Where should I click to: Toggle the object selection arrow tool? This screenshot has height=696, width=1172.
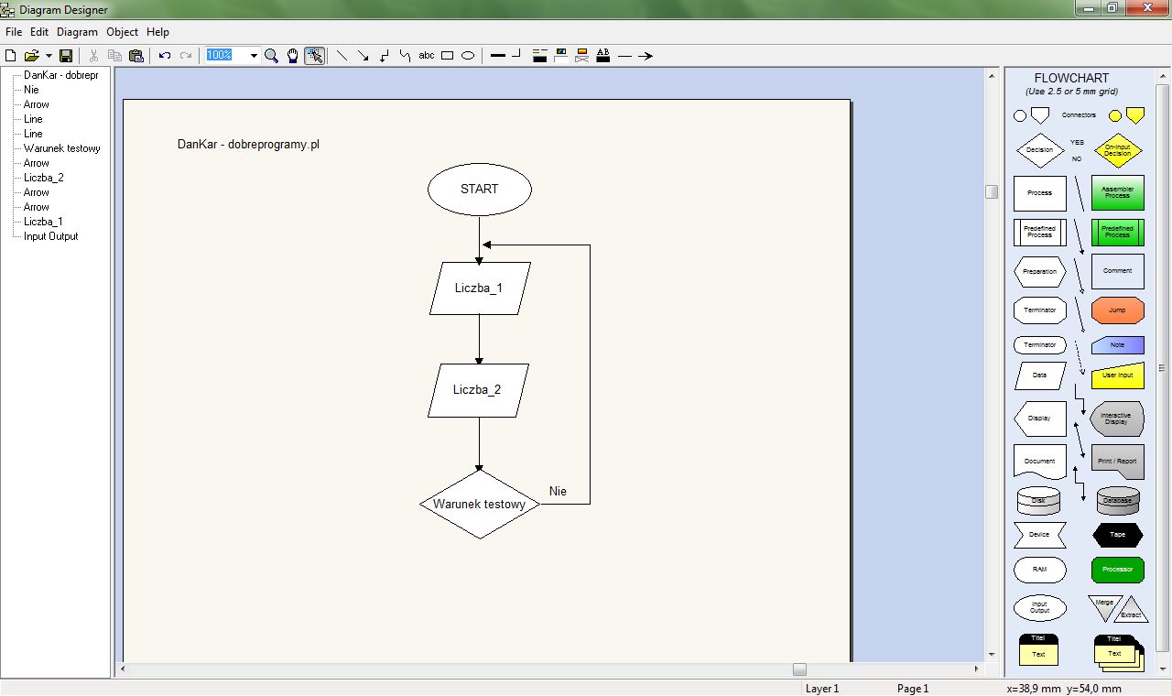click(x=314, y=56)
